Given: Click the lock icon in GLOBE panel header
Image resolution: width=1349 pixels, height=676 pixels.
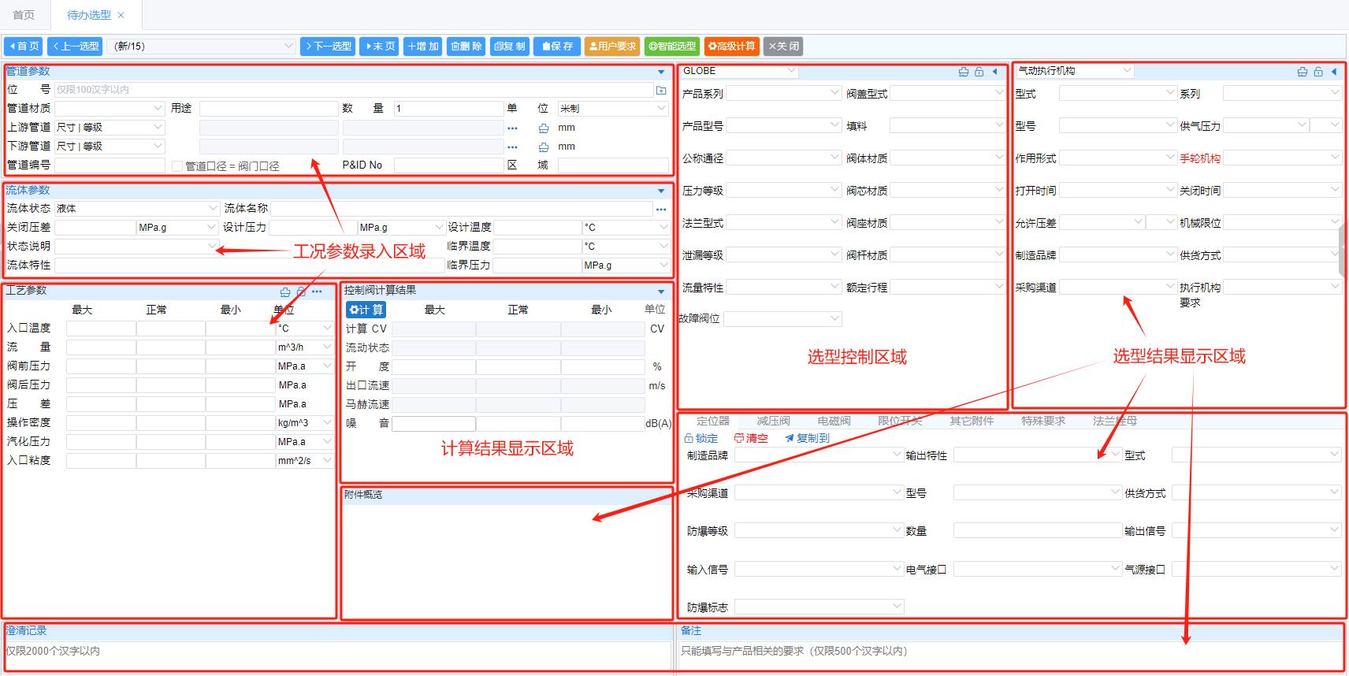Looking at the screenshot, I should point(979,72).
